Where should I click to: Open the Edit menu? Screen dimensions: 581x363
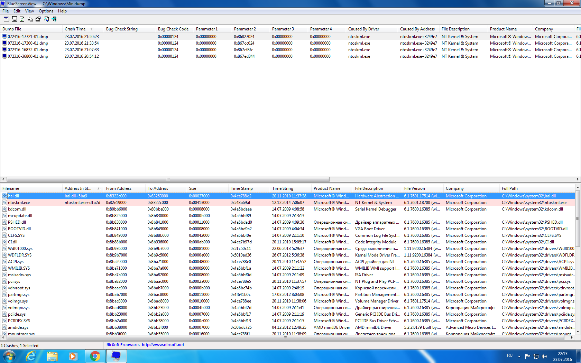17,11
